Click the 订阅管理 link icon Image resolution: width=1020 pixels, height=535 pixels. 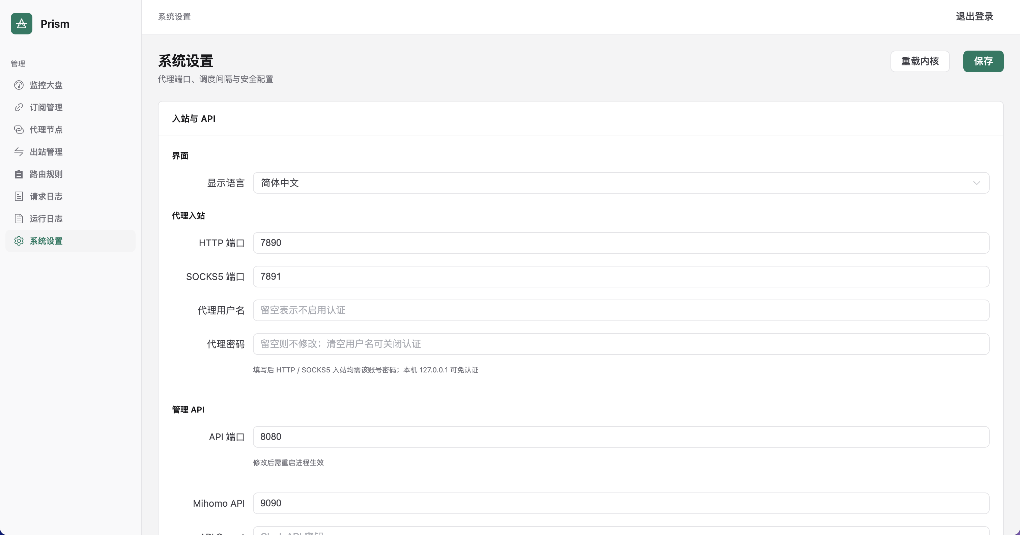pos(19,107)
